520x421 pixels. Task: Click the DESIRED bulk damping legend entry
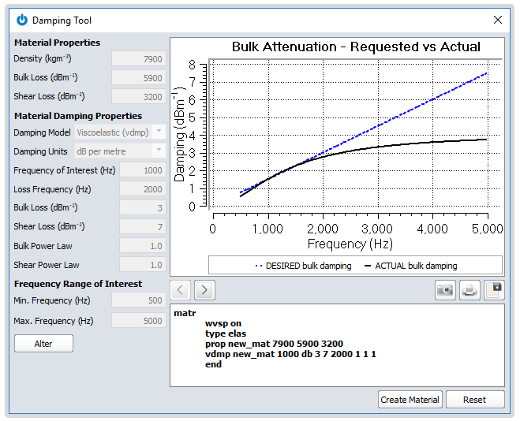(x=303, y=266)
